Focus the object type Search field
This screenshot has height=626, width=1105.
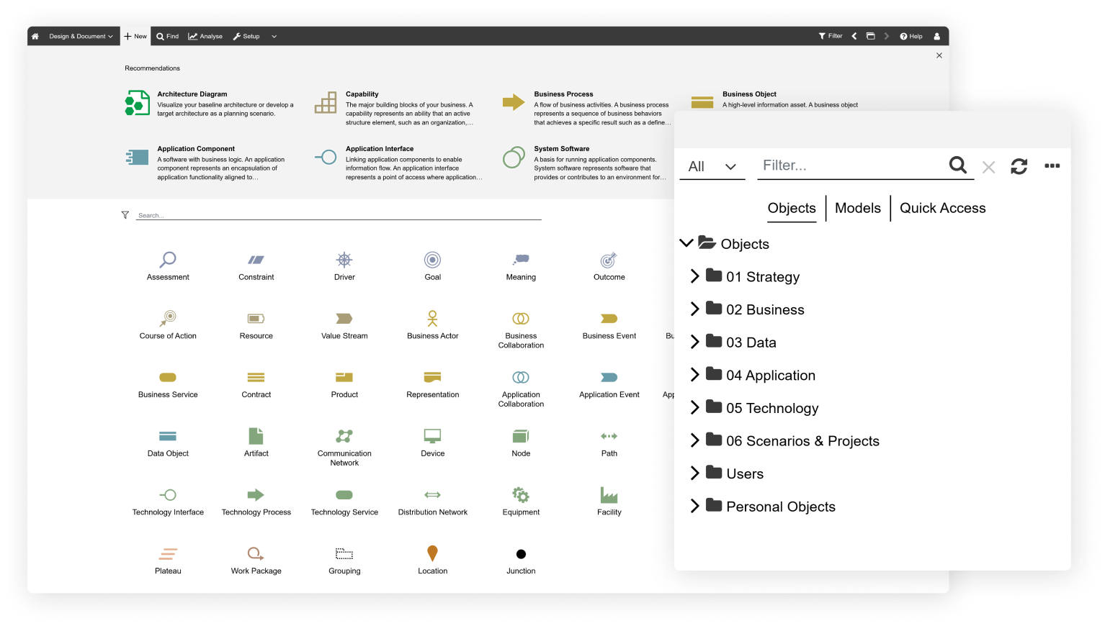[x=339, y=215]
